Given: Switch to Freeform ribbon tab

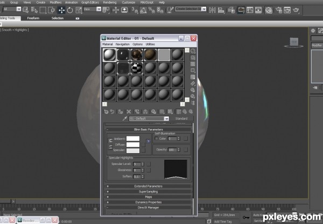Looking at the screenshot, I should click(33, 18).
